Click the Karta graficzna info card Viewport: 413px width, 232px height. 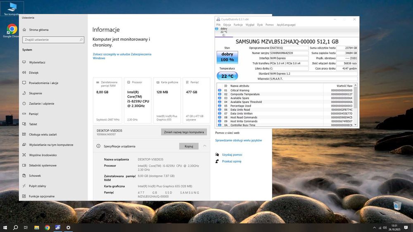(167, 101)
